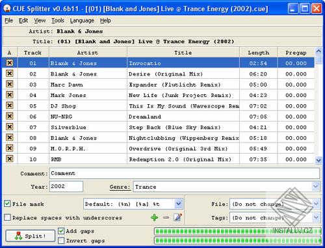Select title cell Desire (Original Mix)
Screen dimensions: 325x248
pos(183,74)
